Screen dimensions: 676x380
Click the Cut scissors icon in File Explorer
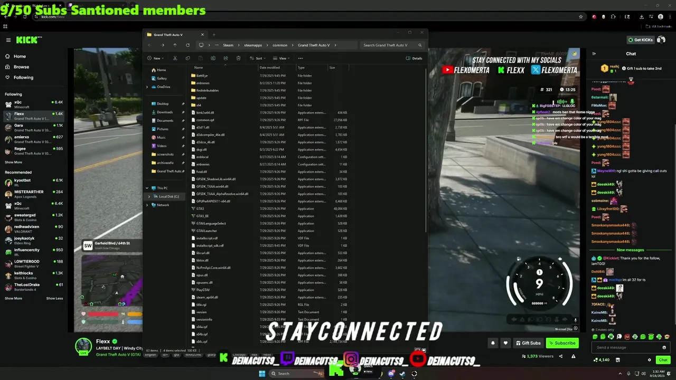click(175, 58)
